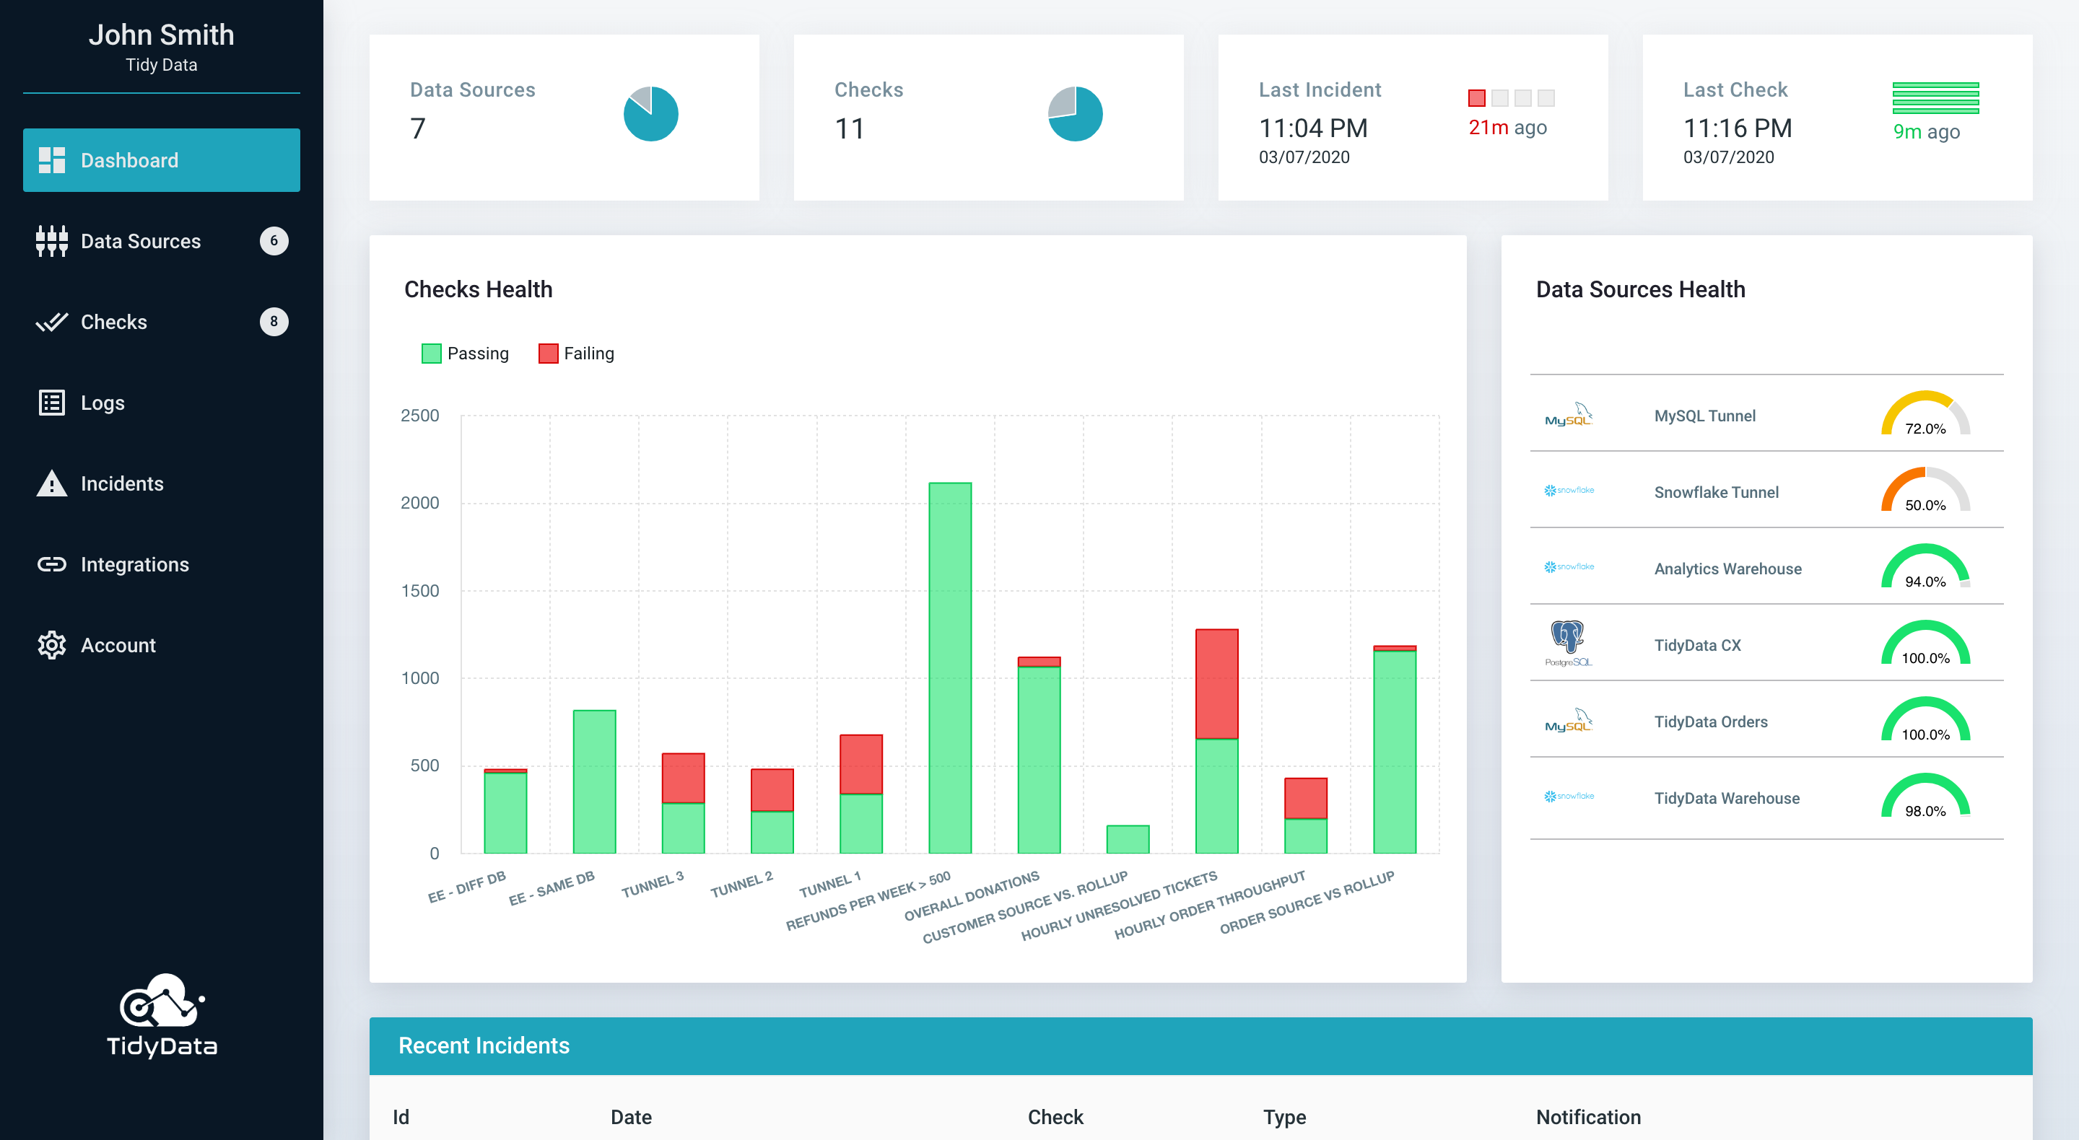2079x1140 pixels.
Task: Toggle the Passing legend item in chart
Action: [x=466, y=354]
